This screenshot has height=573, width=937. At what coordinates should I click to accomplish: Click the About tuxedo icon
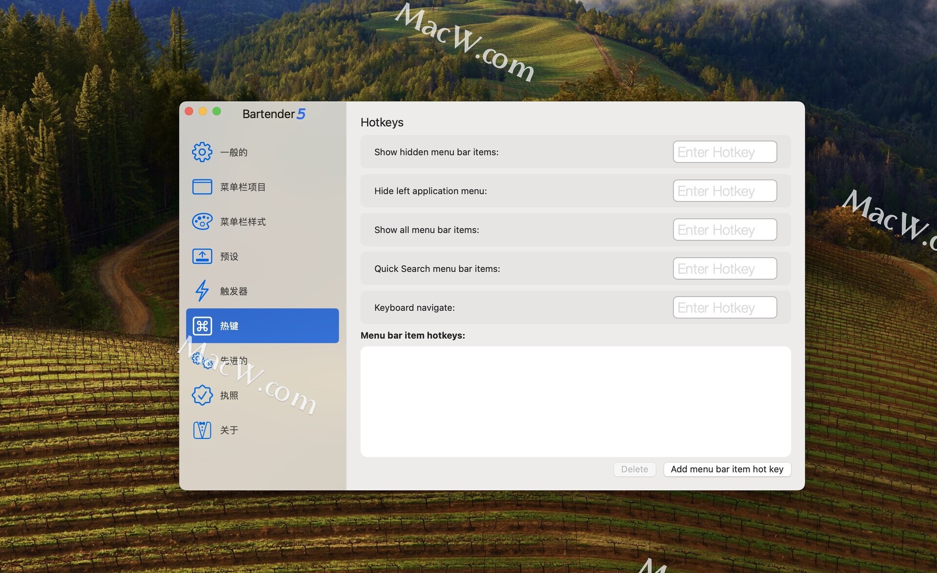click(x=202, y=430)
